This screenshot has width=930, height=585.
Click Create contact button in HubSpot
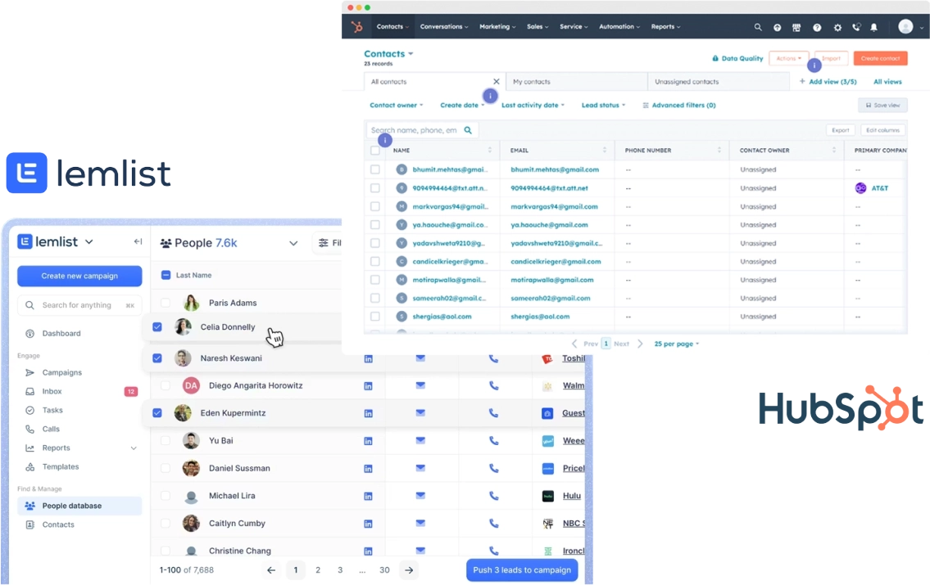coord(880,59)
